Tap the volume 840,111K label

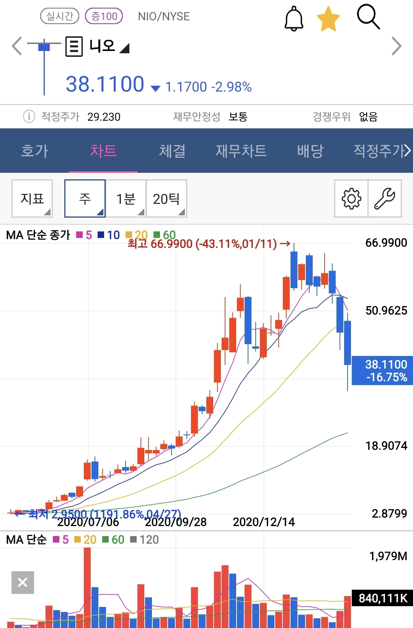coord(382,598)
